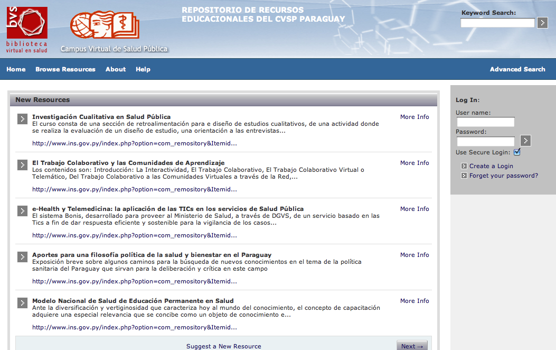The image size is (556, 350).
Task: Click arrow icon beside e-Health y Telemedicina resource
Action: [22, 211]
